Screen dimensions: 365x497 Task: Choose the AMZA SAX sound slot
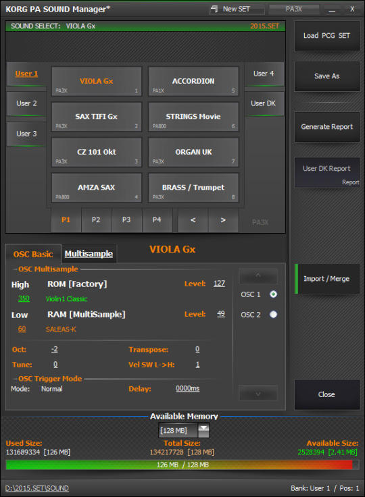[x=97, y=188]
